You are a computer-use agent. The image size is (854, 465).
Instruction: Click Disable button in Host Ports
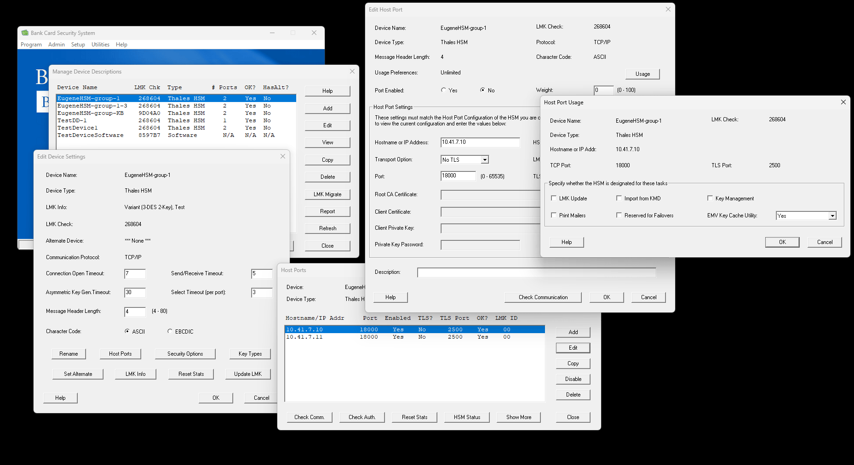(573, 379)
